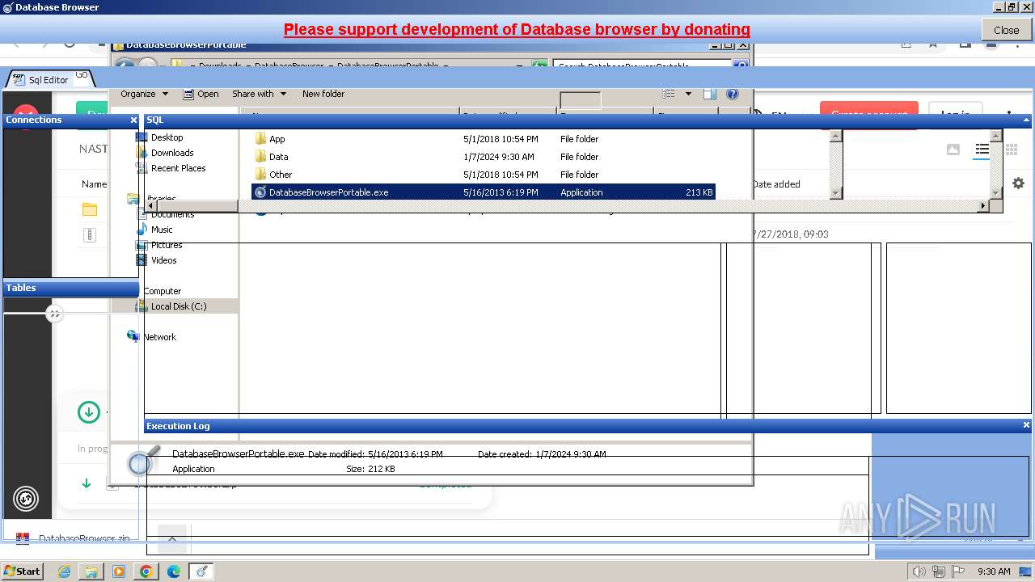Open Microsoft Edge from taskbar
1035x582 pixels.
pyautogui.click(x=174, y=571)
